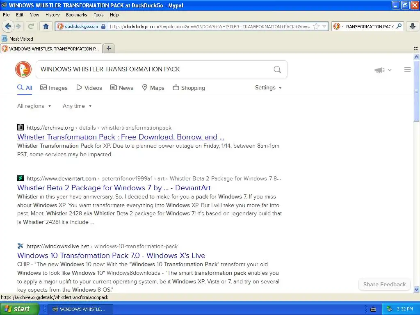Click the Share Feedback button
Image resolution: width=420 pixels, height=315 pixels.
click(384, 285)
